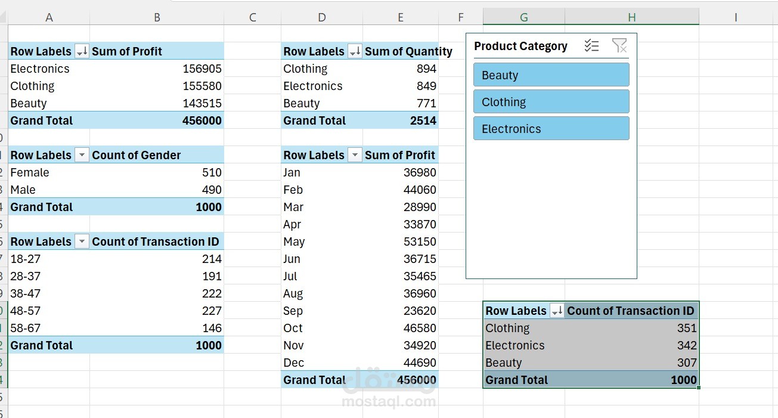
Task: Select the column C header
Action: (252, 17)
